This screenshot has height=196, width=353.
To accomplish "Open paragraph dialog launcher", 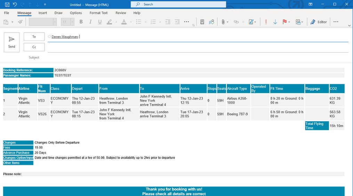I will pos(193,25).
